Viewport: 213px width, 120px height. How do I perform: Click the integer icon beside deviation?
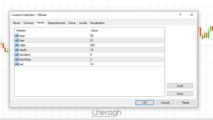[x=17, y=55]
